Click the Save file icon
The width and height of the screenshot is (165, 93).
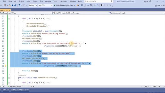point(13,5)
